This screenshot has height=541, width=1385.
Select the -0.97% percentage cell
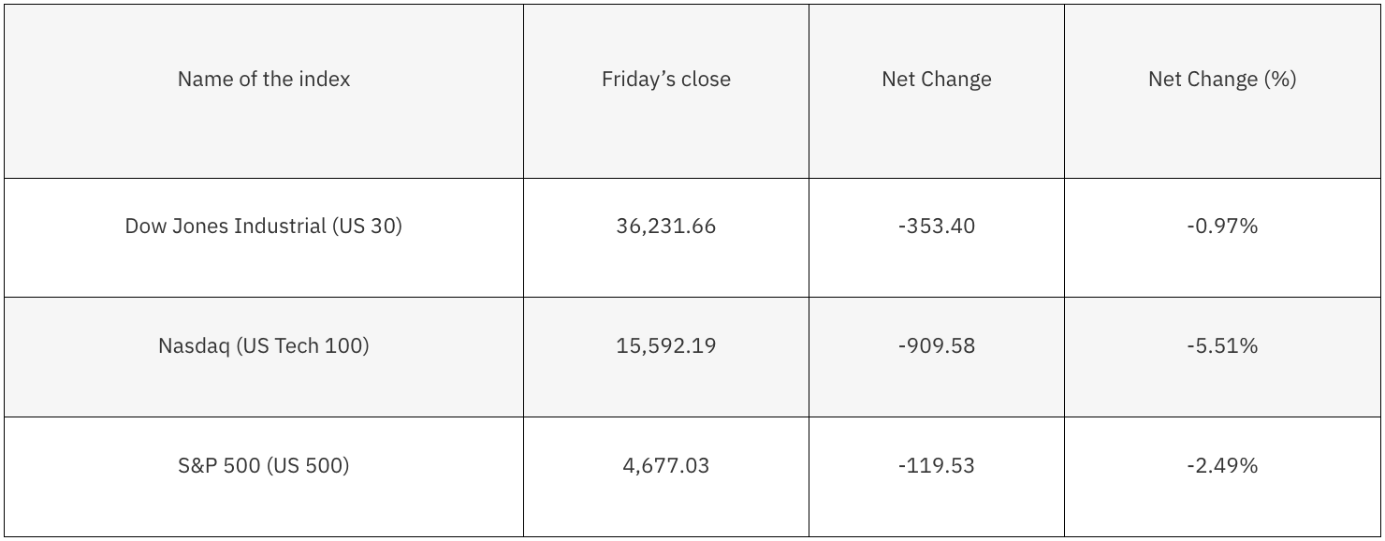pos(1221,227)
